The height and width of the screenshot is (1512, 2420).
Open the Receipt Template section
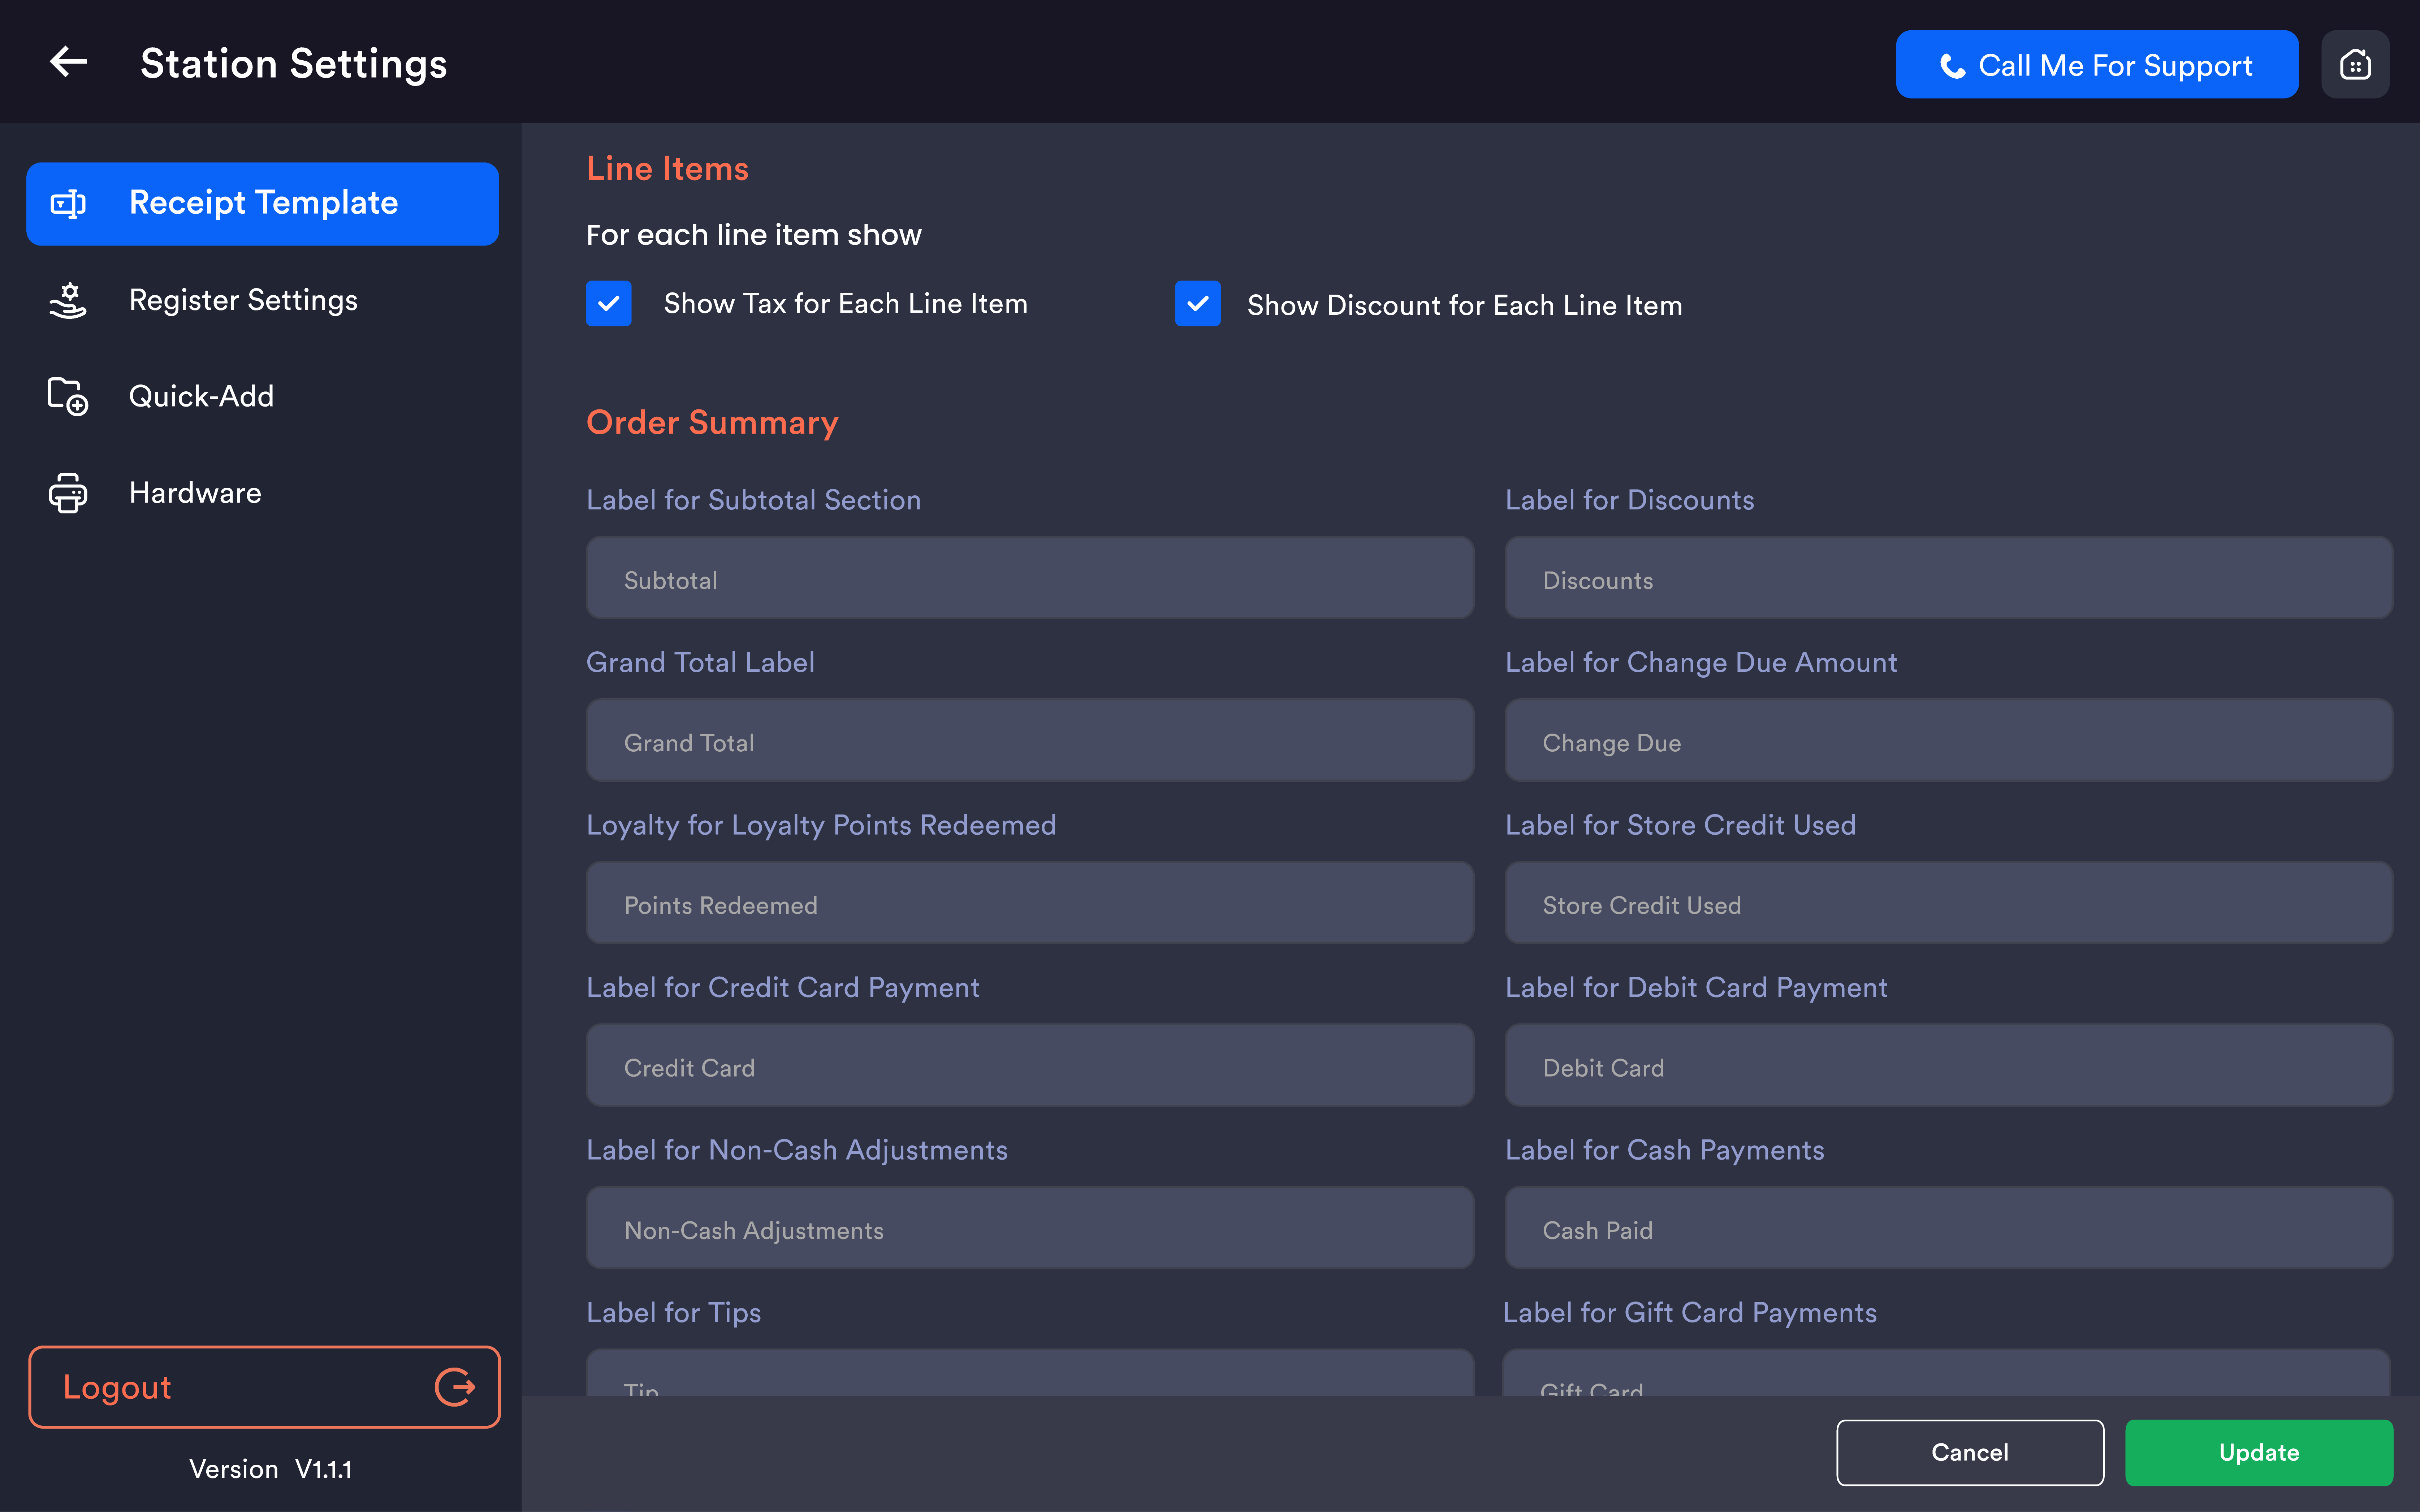coord(263,204)
